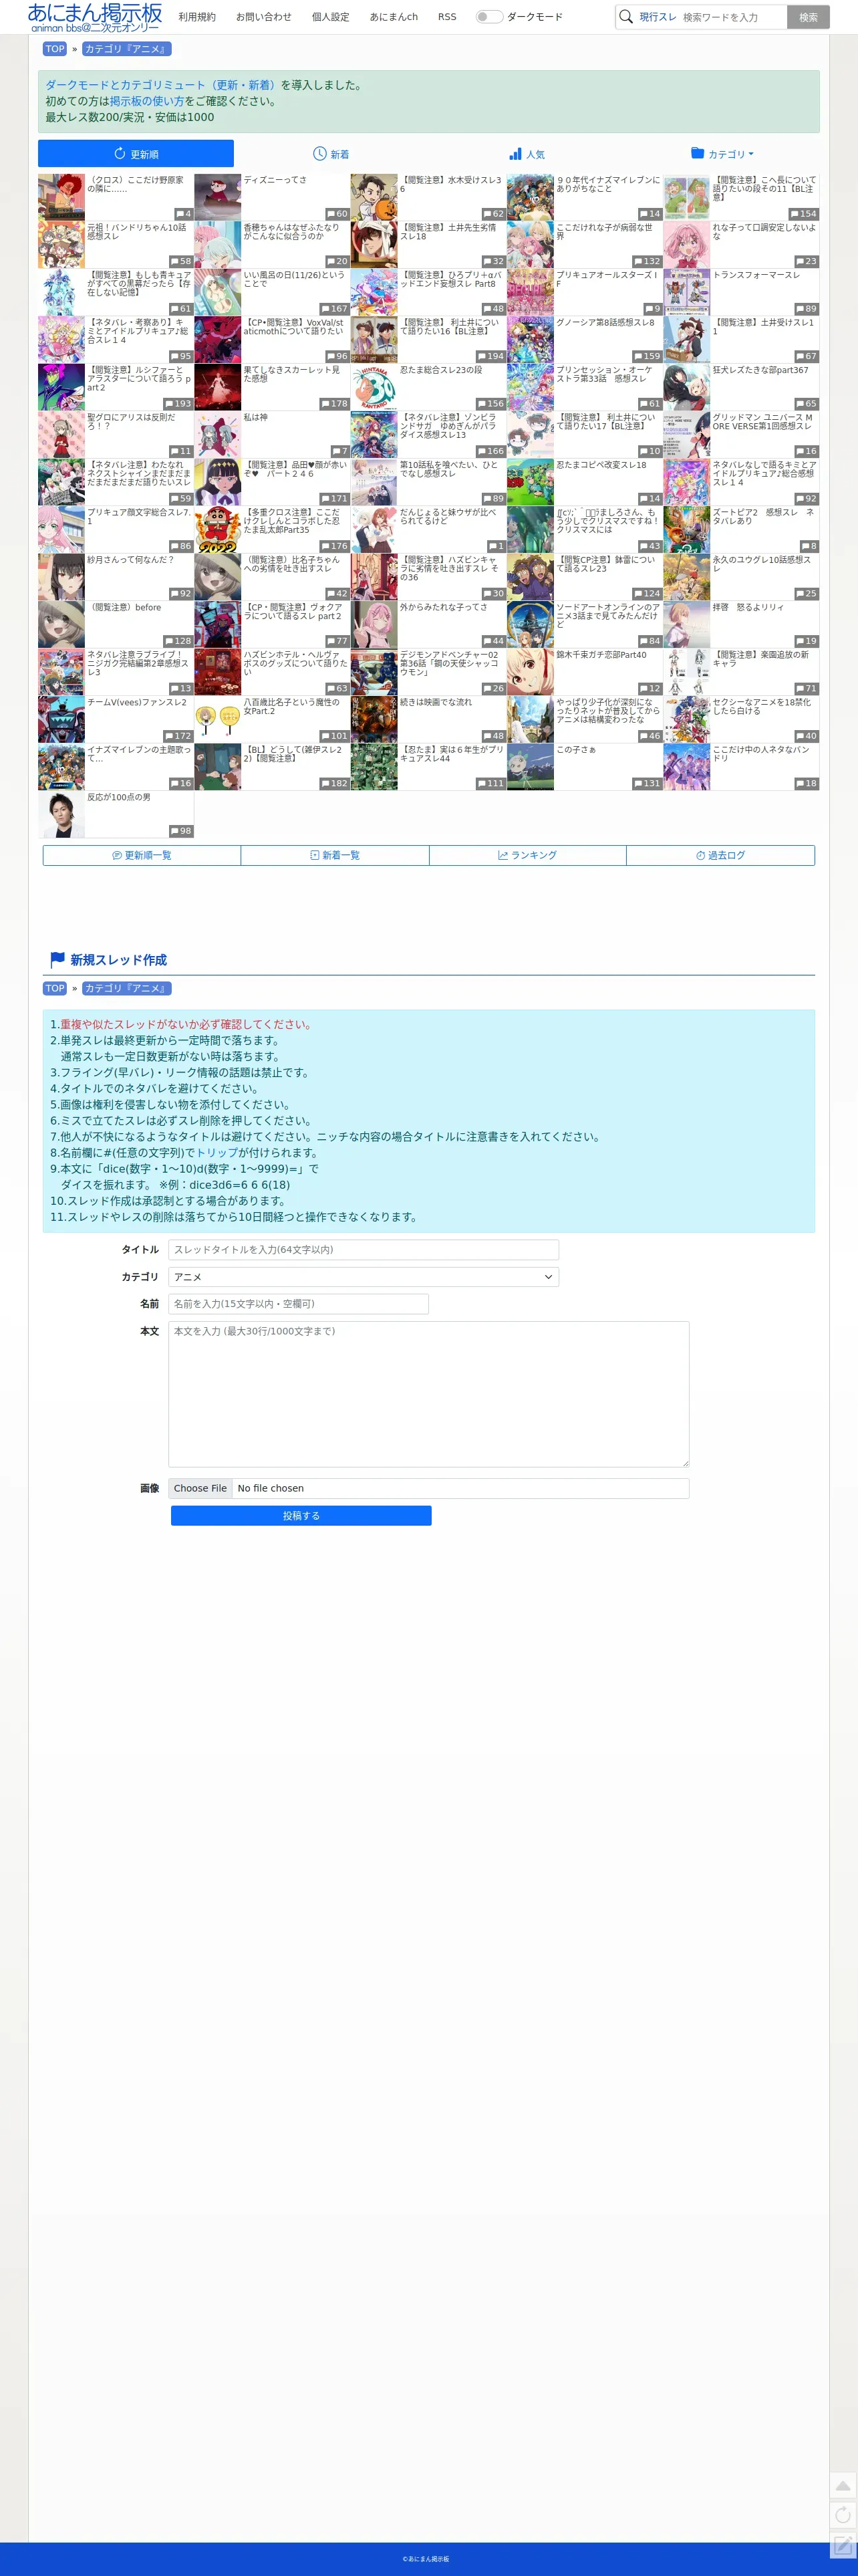The height and width of the screenshot is (2576, 858).
Task: Open あにまんch in the header menu
Action: pos(394,17)
